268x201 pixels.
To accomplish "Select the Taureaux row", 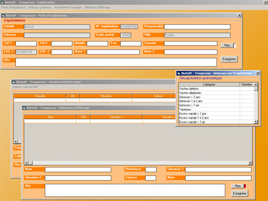I will pyautogui.click(x=216, y=110).
